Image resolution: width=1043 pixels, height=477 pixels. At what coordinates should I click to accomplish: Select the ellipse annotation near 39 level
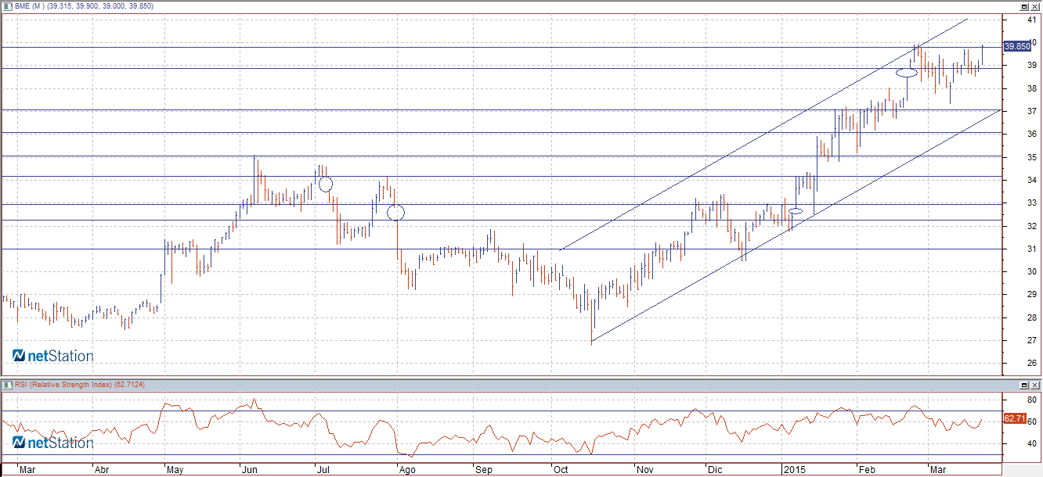(907, 73)
